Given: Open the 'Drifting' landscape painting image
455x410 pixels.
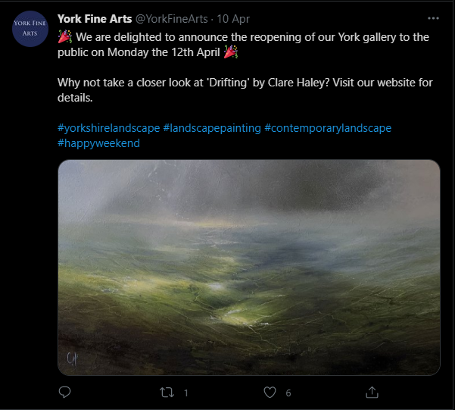Looking at the screenshot, I should [249, 268].
